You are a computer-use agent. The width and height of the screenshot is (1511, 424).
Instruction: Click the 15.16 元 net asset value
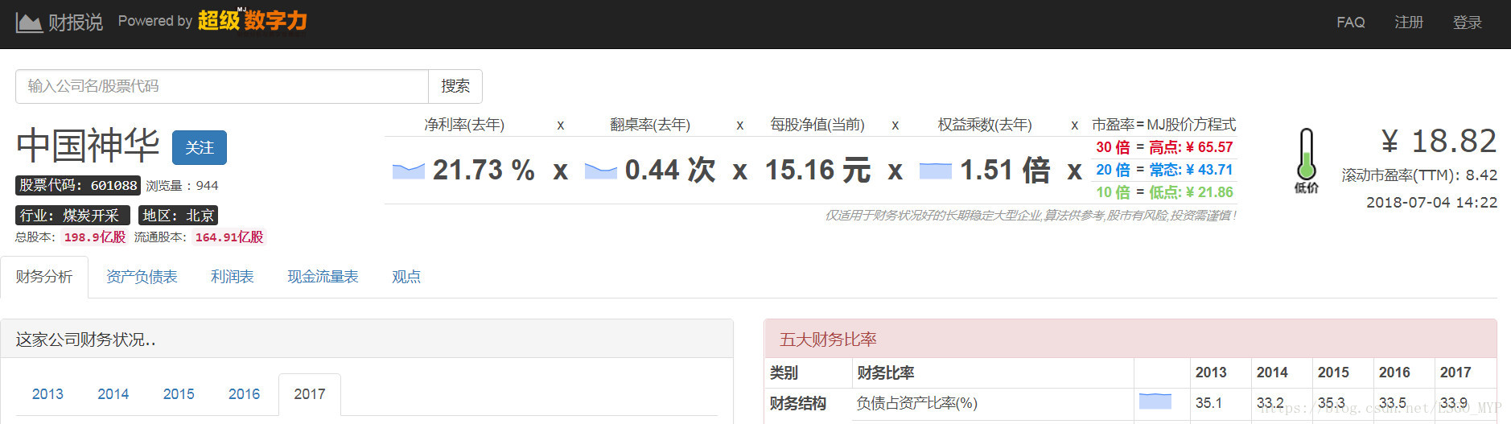(817, 170)
